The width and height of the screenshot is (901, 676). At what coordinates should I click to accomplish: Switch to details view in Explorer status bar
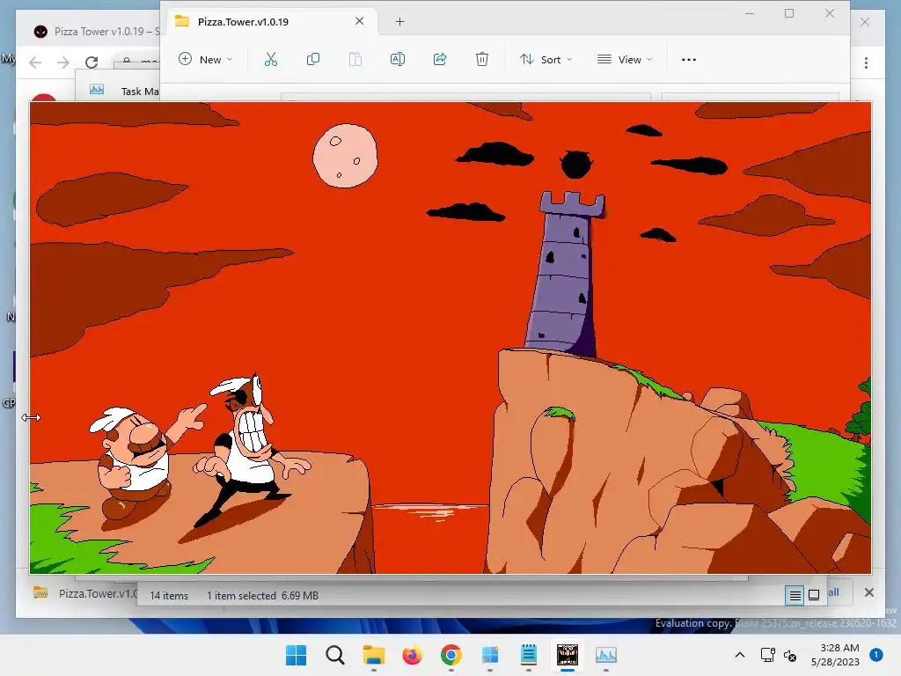coord(795,595)
